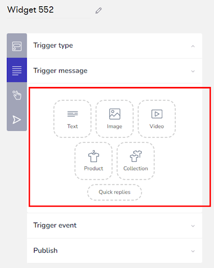Select the trigger message lines sidebar icon
This screenshot has height=268, width=214.
[x=17, y=70]
